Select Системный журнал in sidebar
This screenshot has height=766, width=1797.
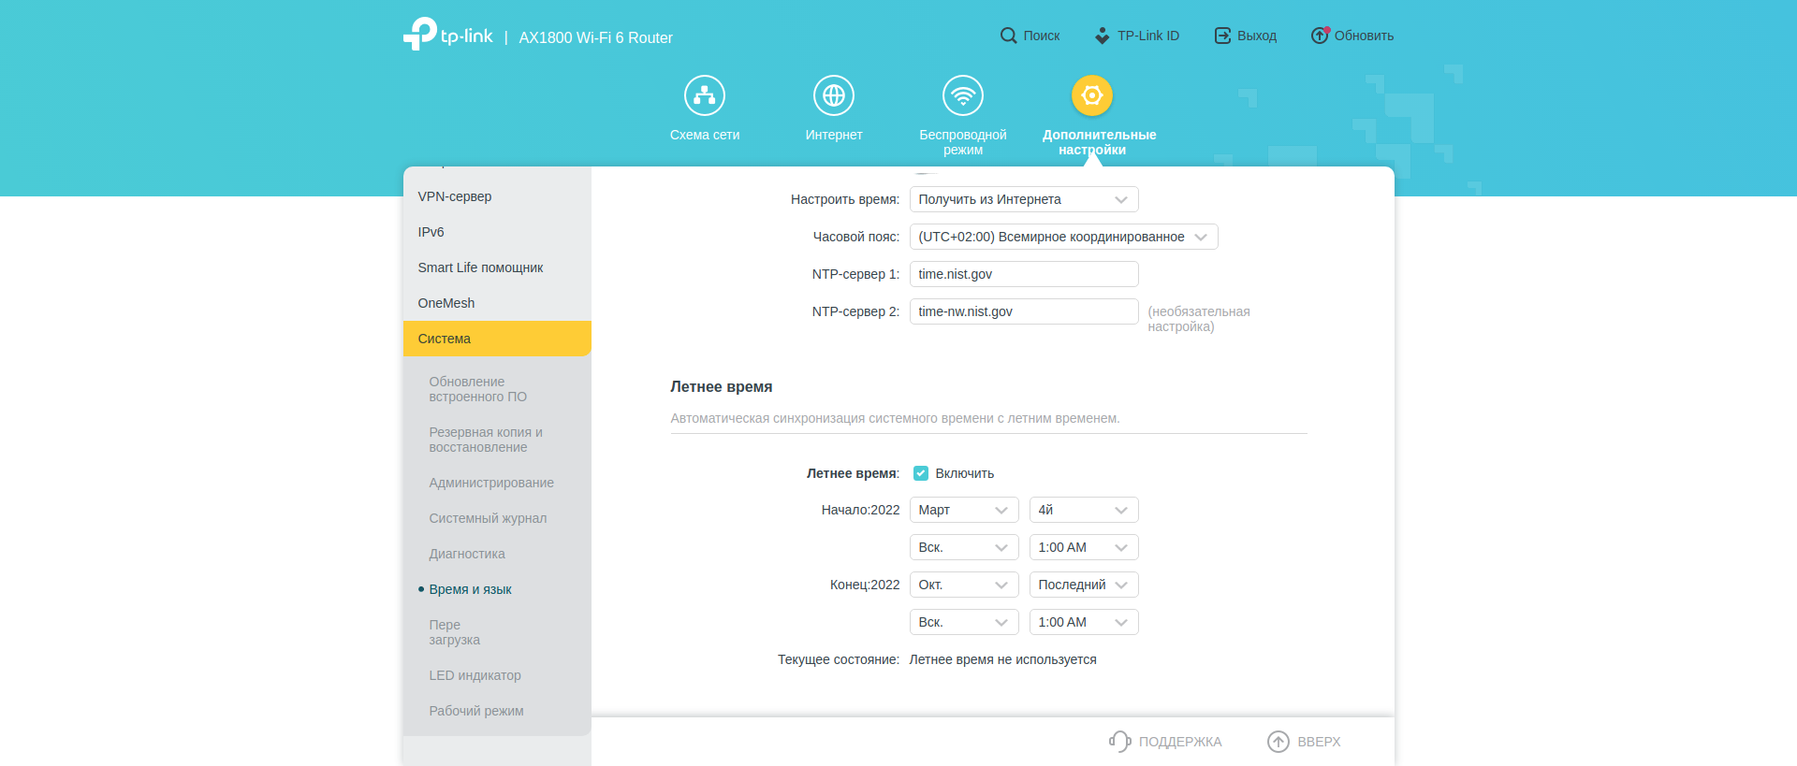coord(488,518)
